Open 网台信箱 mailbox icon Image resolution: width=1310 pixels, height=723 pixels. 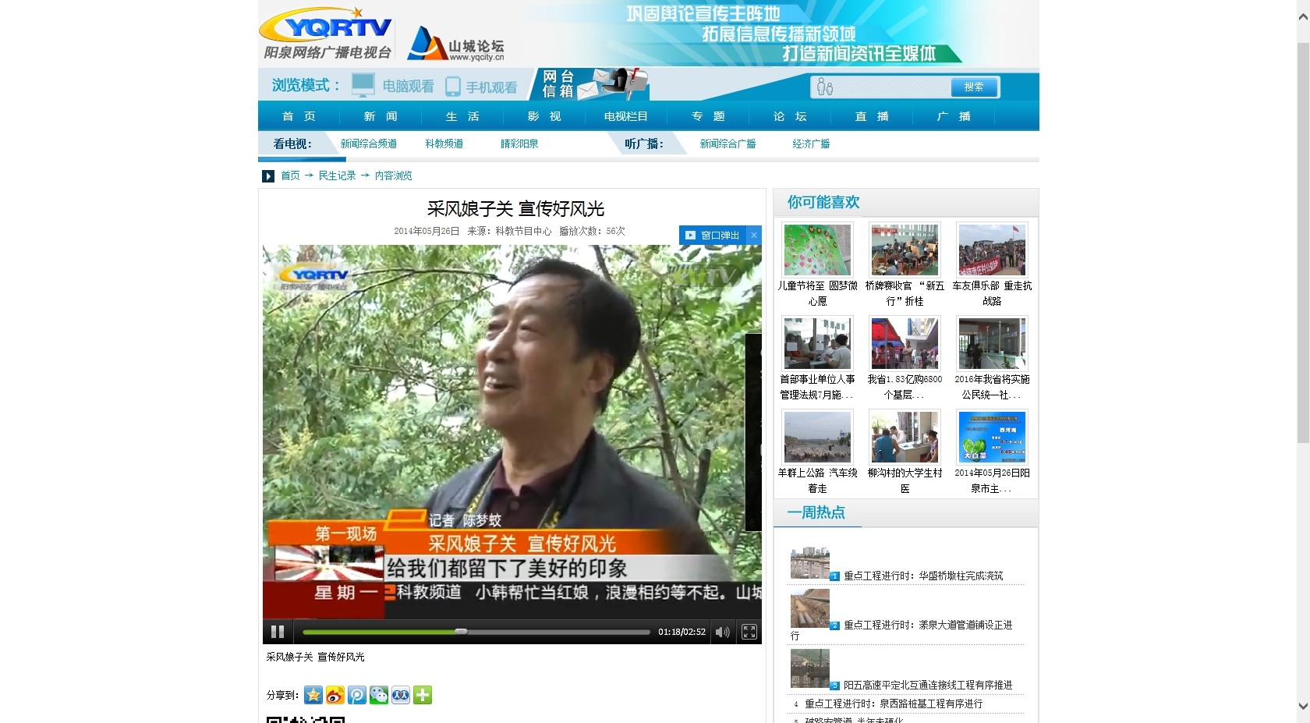[x=593, y=84]
